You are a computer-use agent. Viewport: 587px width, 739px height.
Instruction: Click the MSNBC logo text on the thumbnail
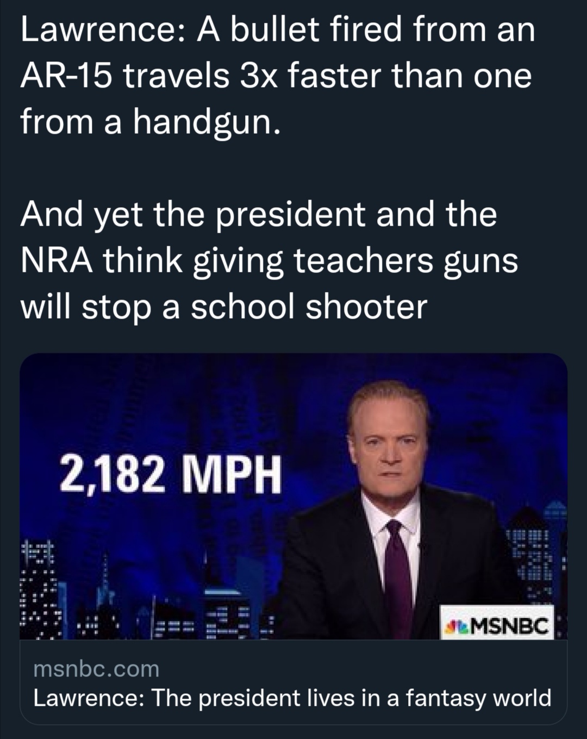pos(508,626)
